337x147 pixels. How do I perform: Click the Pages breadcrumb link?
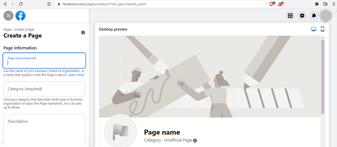pyautogui.click(x=8, y=30)
